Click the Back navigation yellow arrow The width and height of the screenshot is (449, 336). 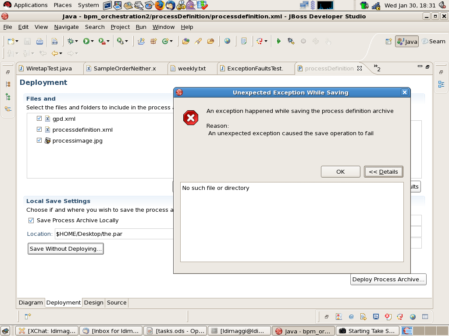tap(55, 53)
